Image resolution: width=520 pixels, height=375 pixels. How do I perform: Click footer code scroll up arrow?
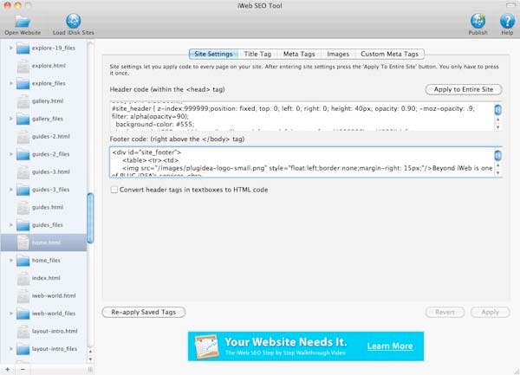(x=497, y=165)
